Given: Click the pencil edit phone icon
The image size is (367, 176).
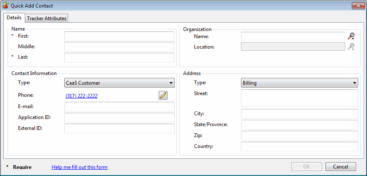Looking at the screenshot, I should pos(163,96).
